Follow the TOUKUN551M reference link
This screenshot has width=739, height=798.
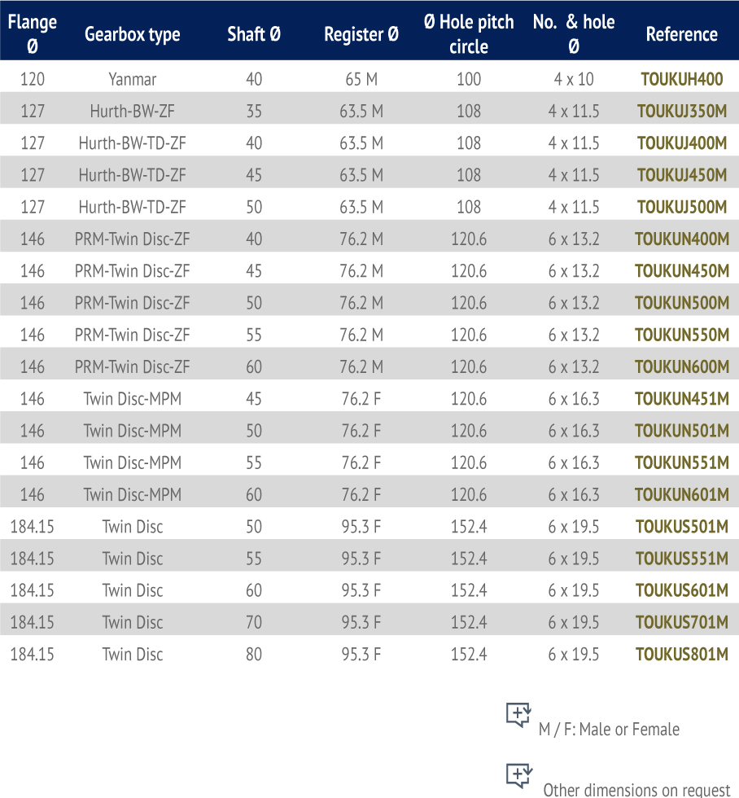[x=681, y=463]
